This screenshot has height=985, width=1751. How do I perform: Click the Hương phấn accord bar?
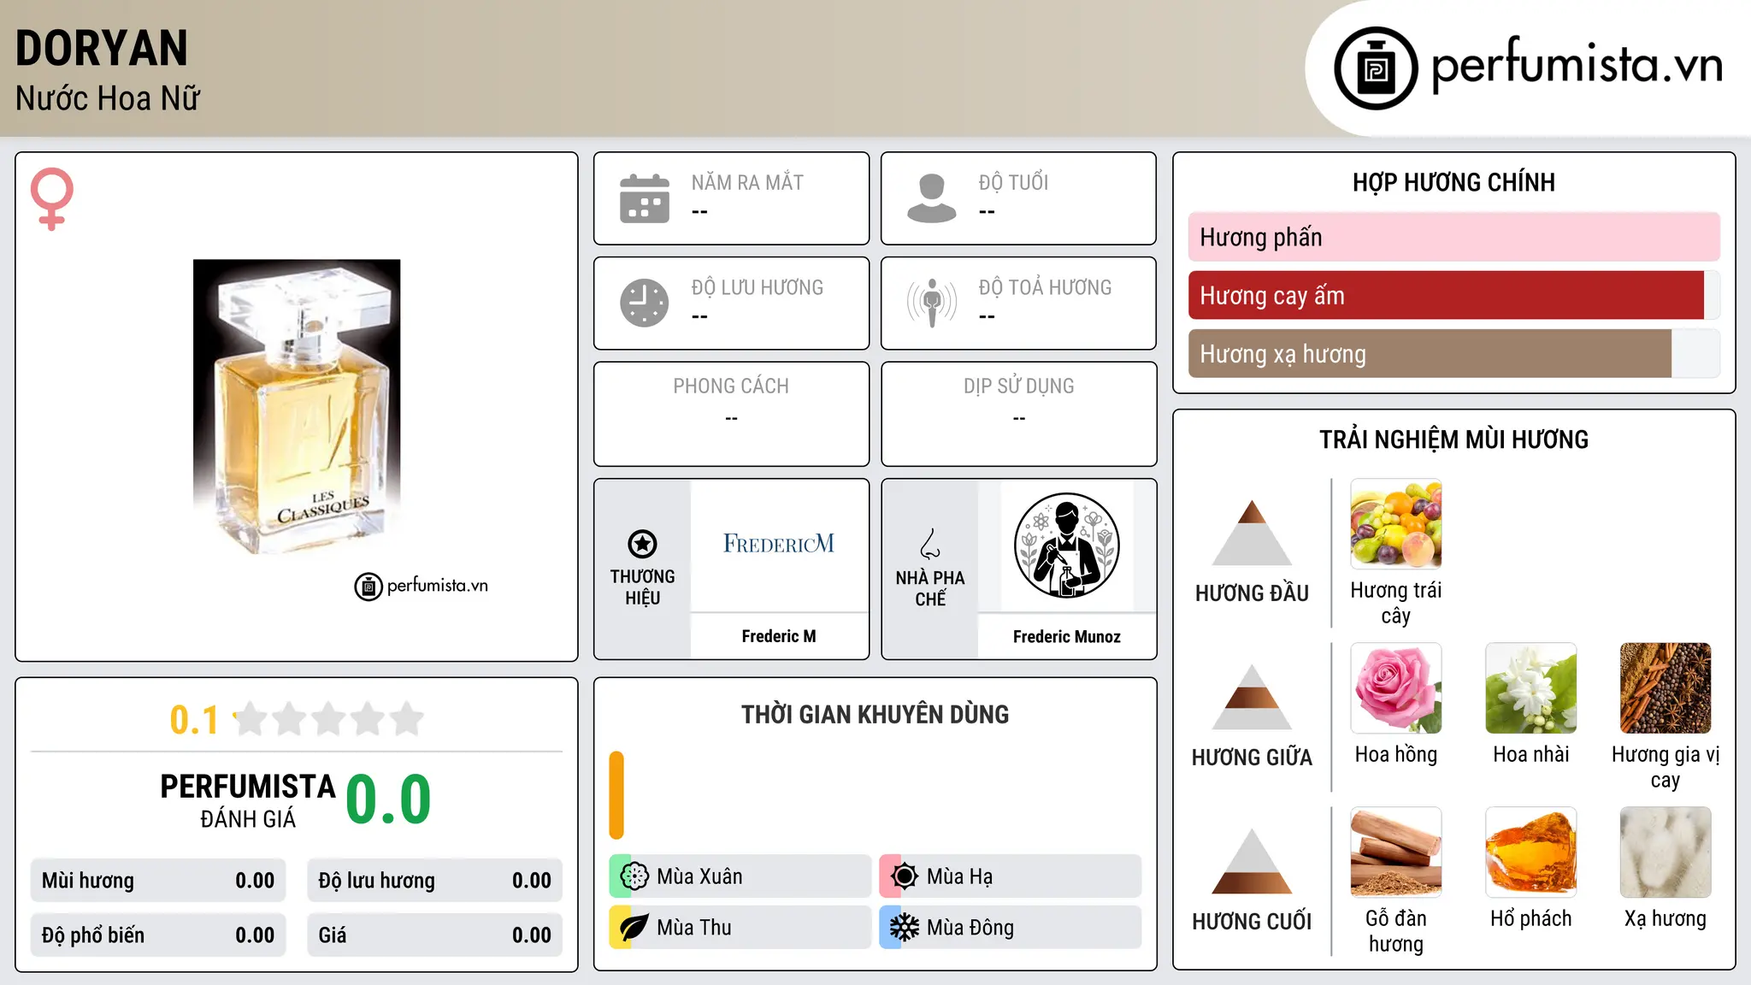tap(1454, 237)
